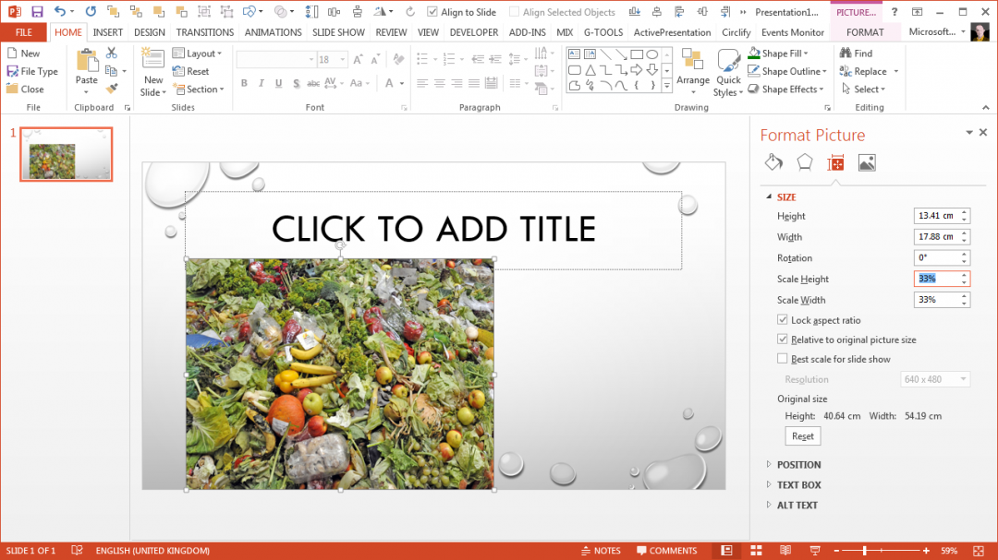Disable Relative to original picture size
Viewport: 998px width, 560px height.
[x=783, y=339]
